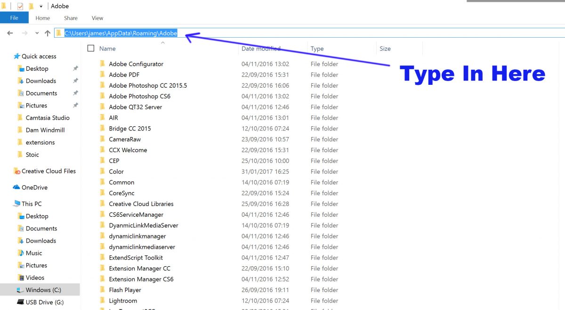Open the File menu
Image resolution: width=565 pixels, height=310 pixels.
coord(14,17)
